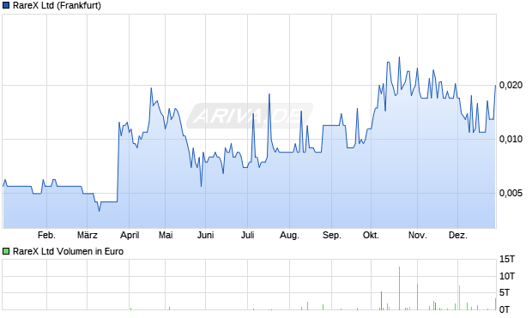Click the 'Dez.' month axis label
The image size is (532, 318).
[x=458, y=235]
